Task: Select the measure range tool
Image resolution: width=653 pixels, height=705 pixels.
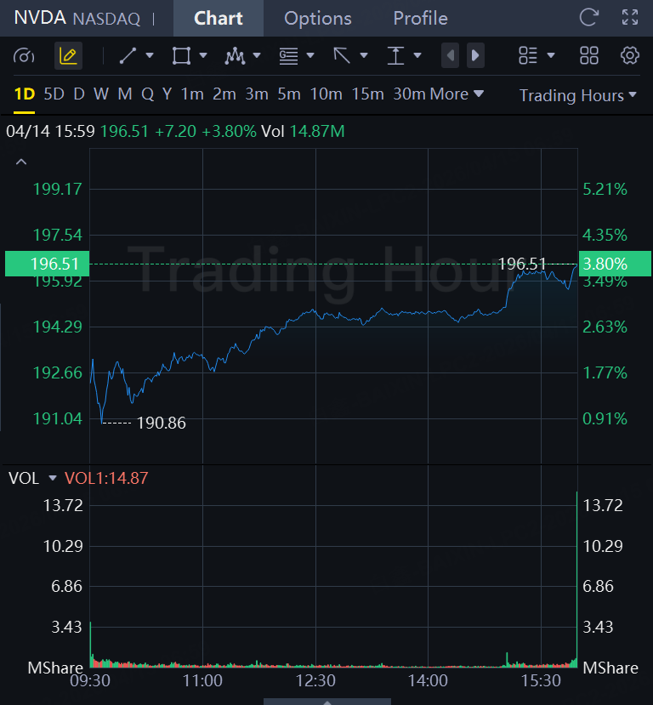Action: click(395, 56)
